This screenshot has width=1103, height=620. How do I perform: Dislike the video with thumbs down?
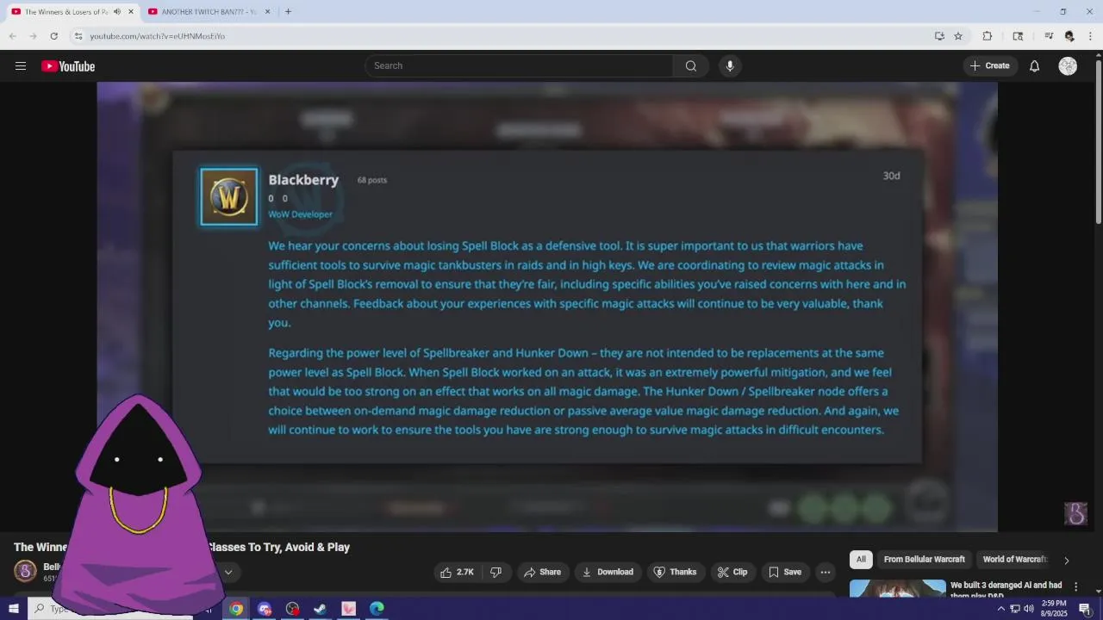tap(496, 572)
